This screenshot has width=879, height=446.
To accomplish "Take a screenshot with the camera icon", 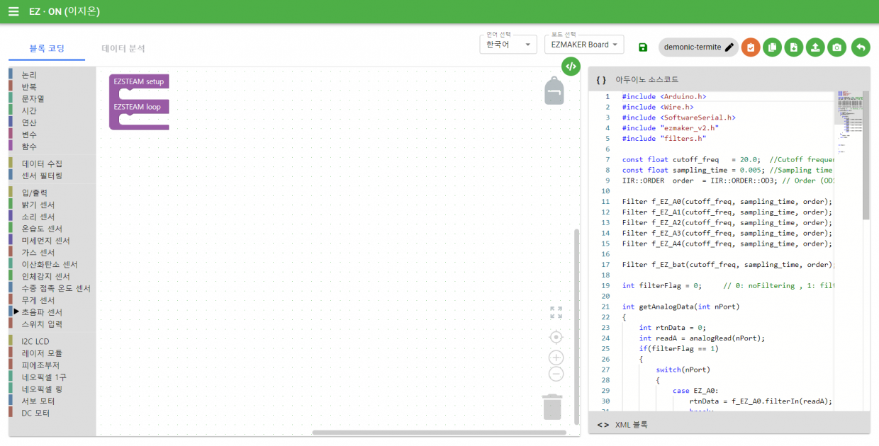I will [x=838, y=47].
